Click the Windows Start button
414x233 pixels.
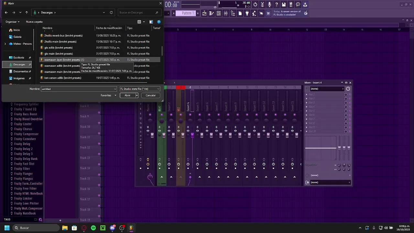click(x=7, y=228)
